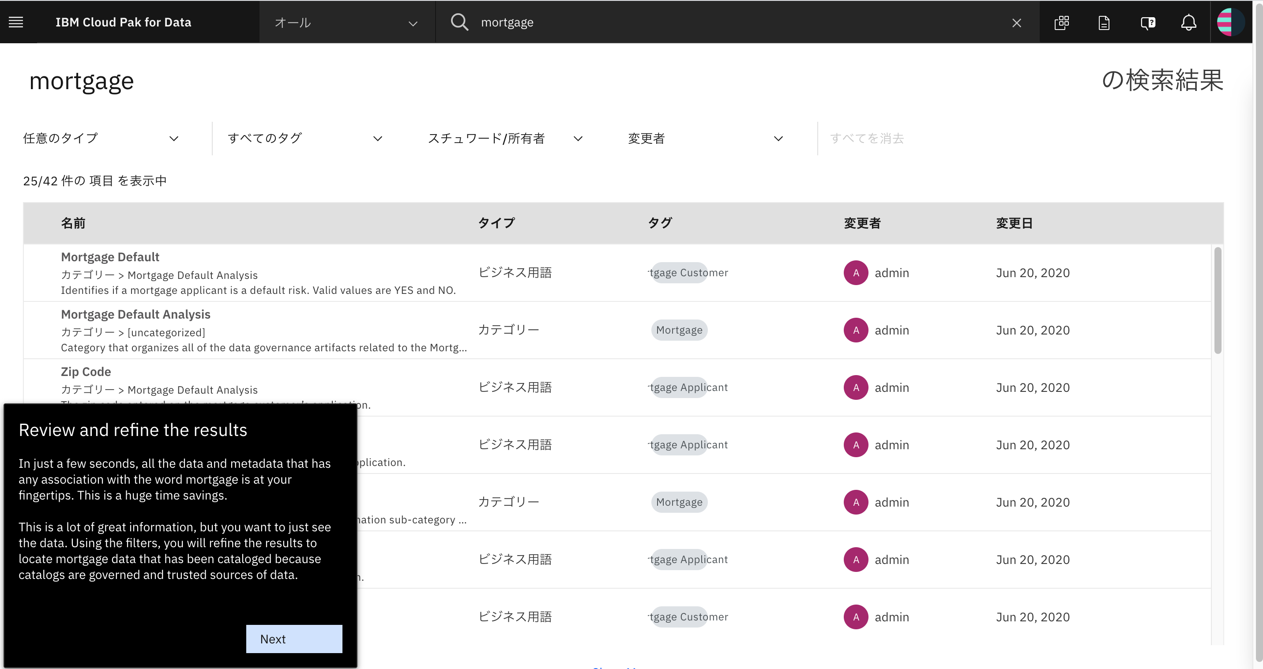Click the services catalog grid icon
The height and width of the screenshot is (669, 1263).
1061,22
